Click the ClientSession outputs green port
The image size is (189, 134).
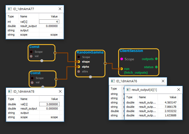156,59
